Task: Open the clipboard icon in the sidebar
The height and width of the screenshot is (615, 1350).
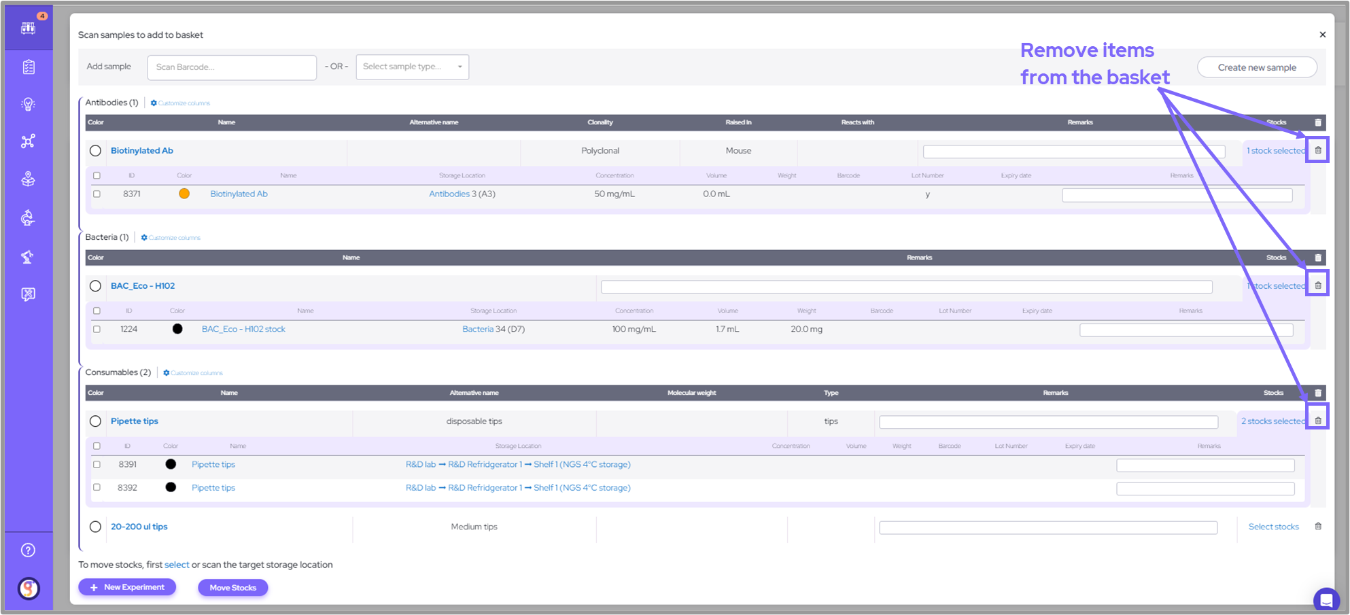Action: 28,67
